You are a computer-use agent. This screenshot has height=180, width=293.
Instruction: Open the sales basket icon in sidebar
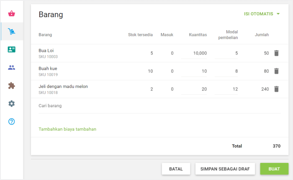coord(12,13)
